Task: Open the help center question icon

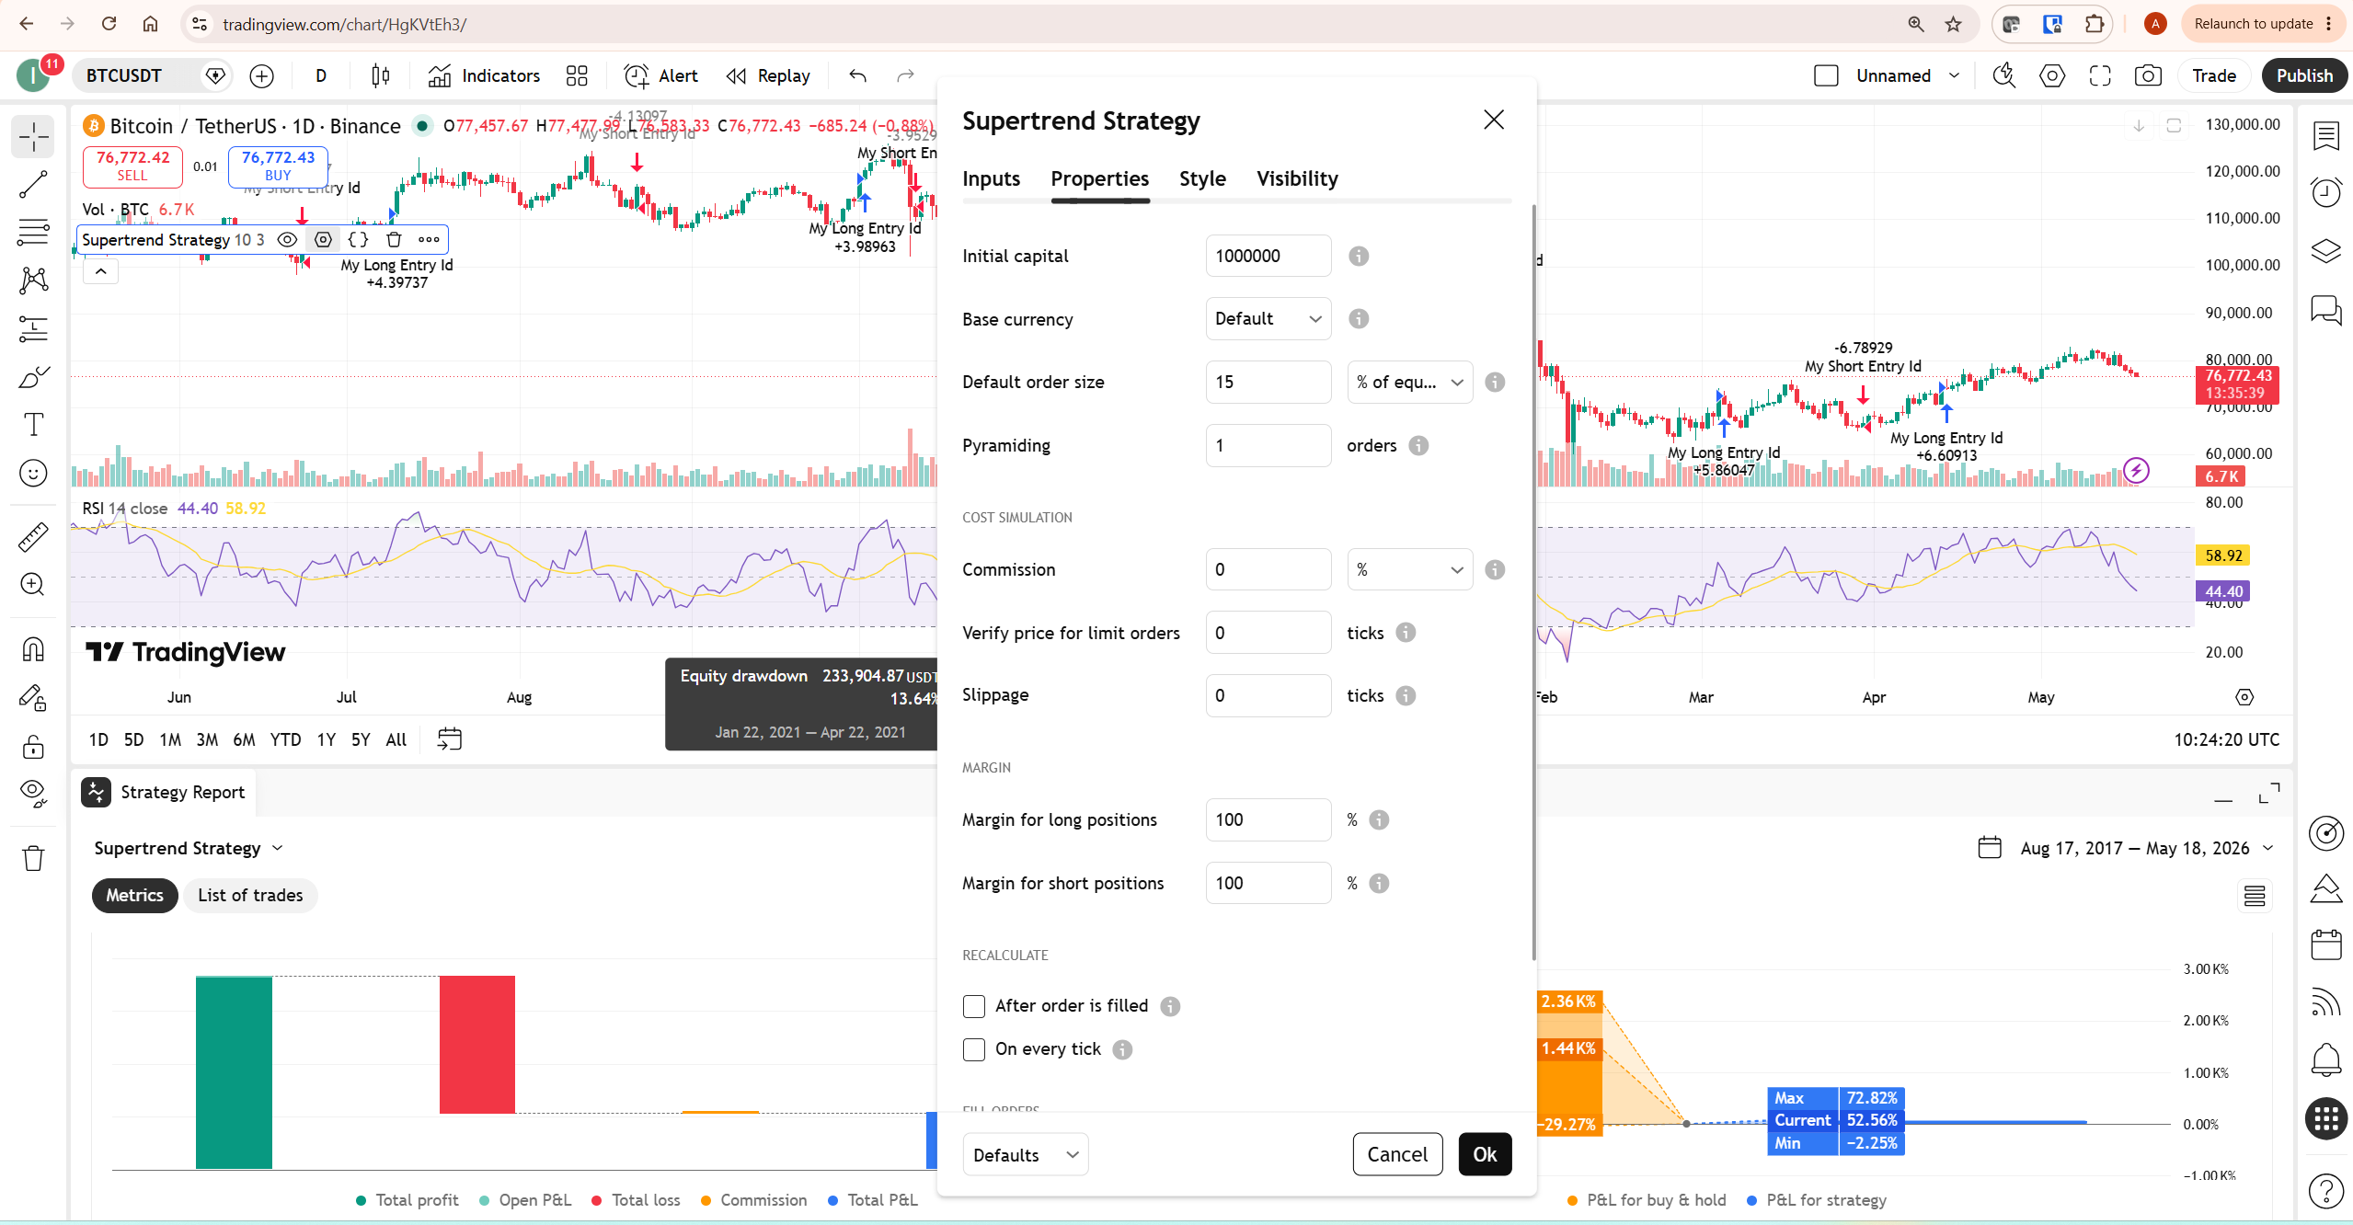Action: click(x=2326, y=1192)
